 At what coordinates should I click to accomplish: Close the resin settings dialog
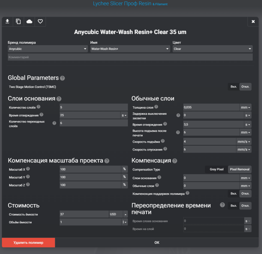click(x=253, y=22)
